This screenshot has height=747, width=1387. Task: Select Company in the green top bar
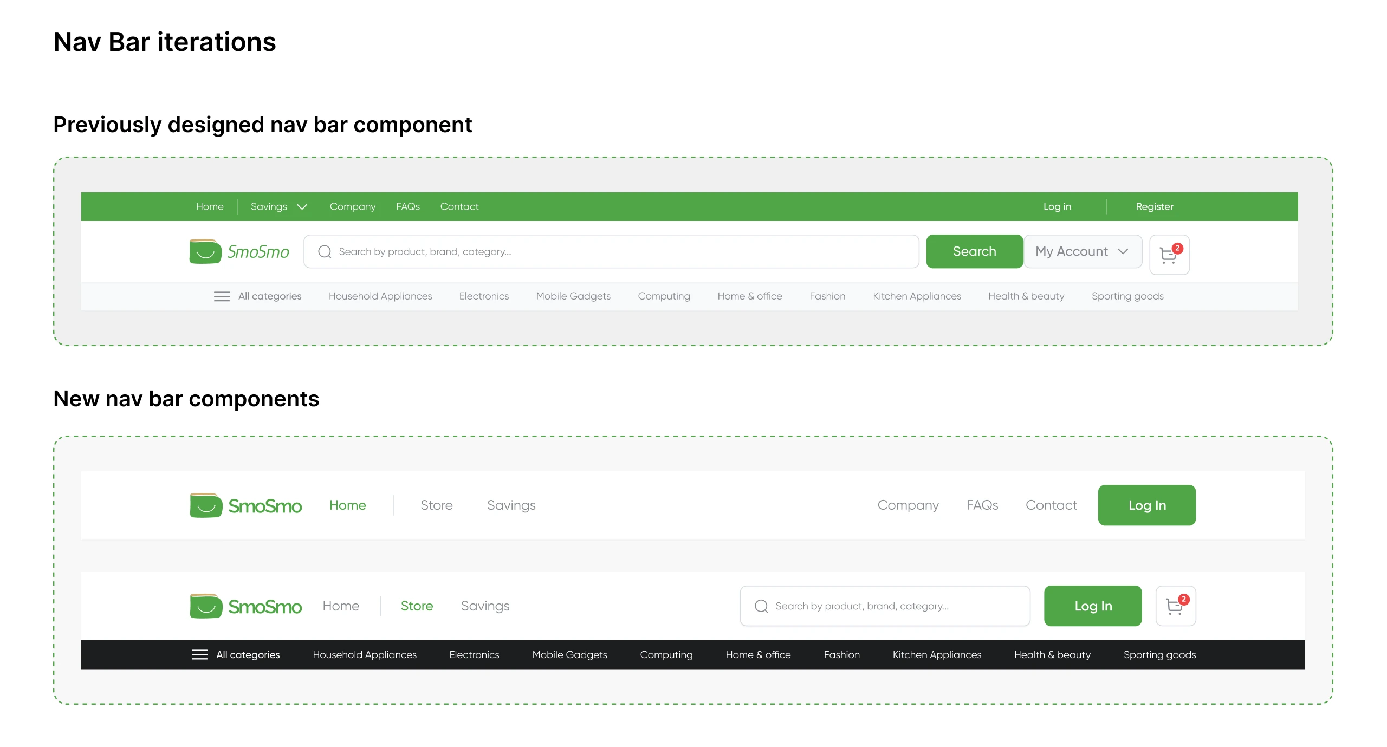pyautogui.click(x=352, y=206)
